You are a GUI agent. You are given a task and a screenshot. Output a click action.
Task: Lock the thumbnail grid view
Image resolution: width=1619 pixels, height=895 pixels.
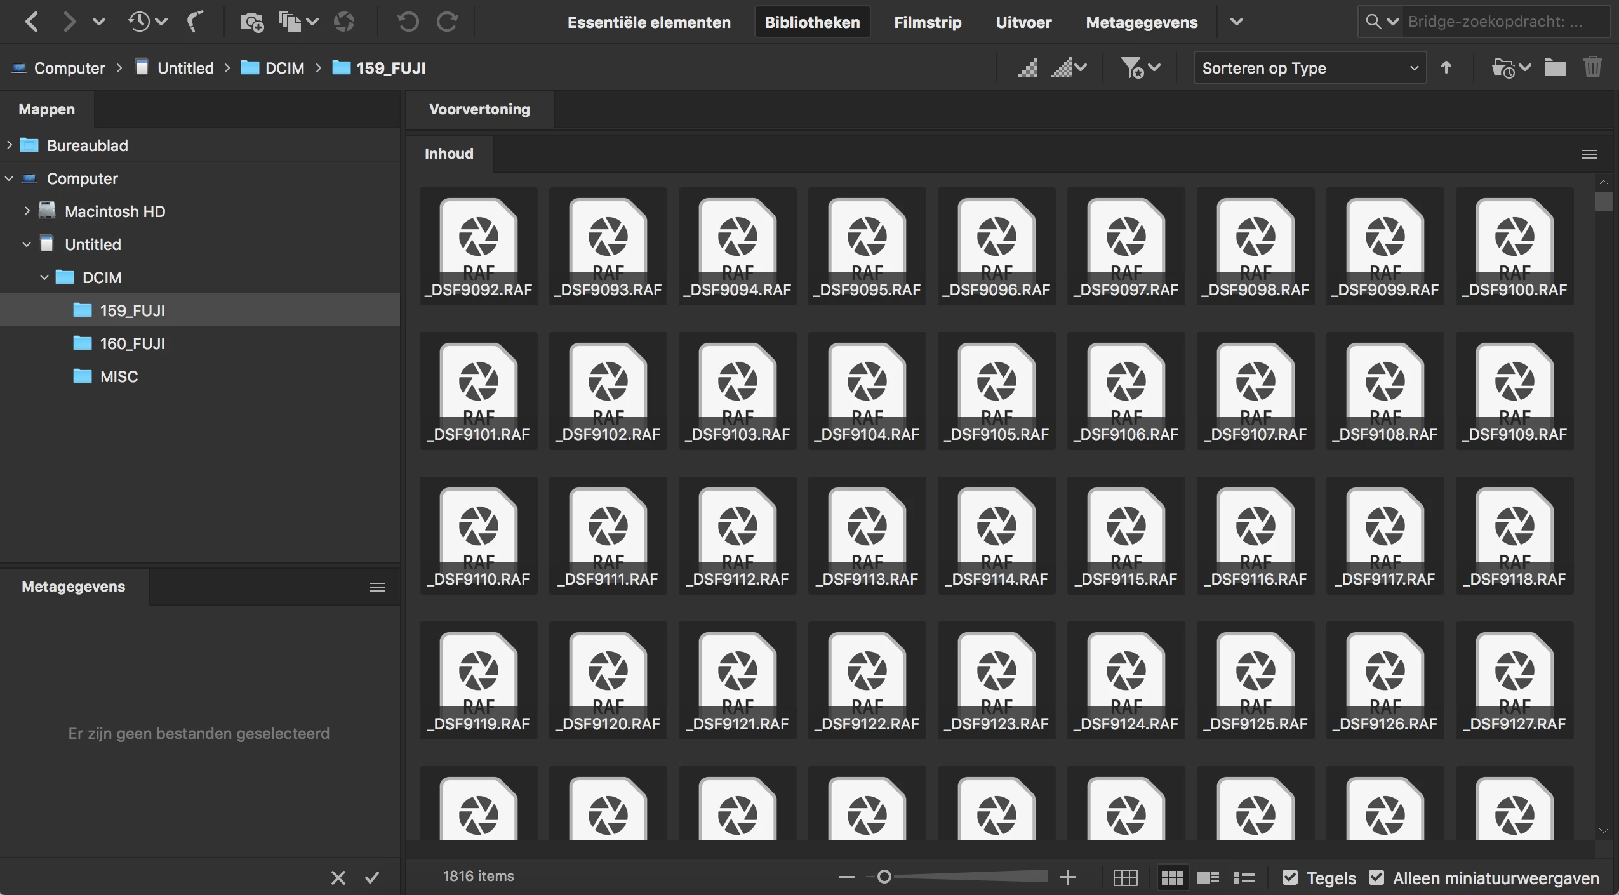pyautogui.click(x=1125, y=878)
